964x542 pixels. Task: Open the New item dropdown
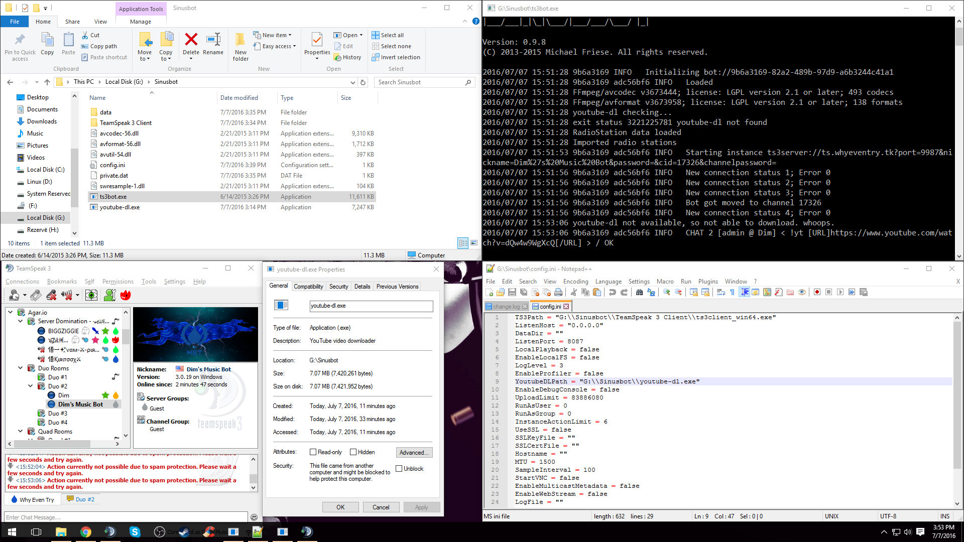coord(273,35)
